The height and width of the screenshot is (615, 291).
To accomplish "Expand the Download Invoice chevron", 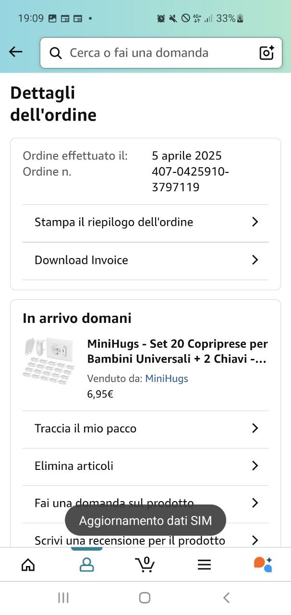I will point(255,260).
